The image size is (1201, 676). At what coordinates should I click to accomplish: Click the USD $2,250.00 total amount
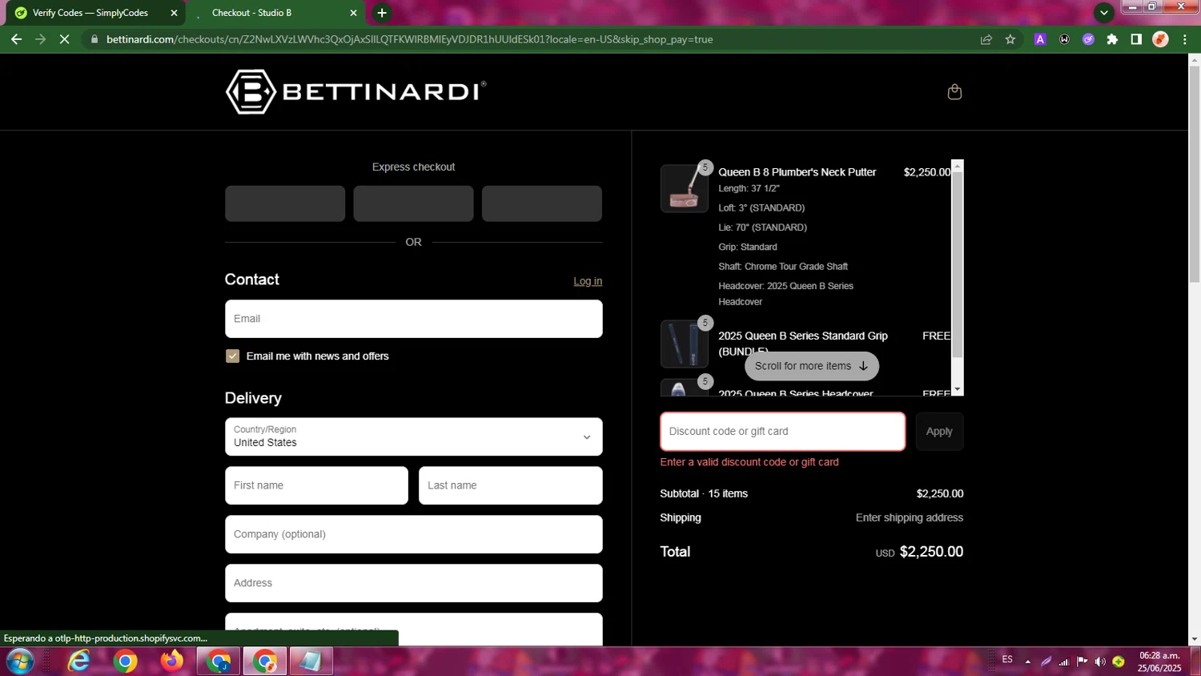pos(919,552)
